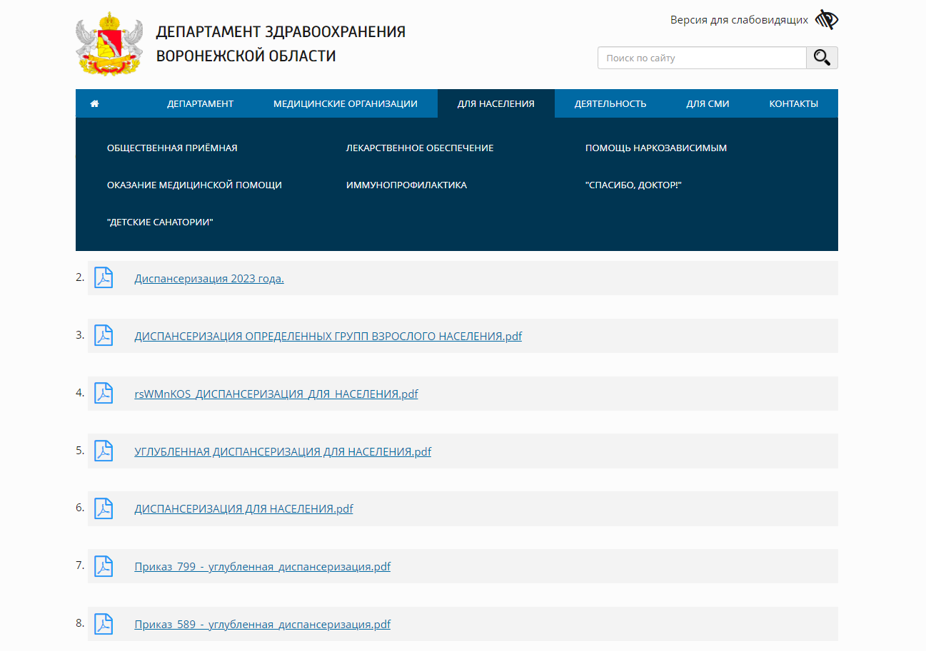Toggle the visually impaired version eye icon

[x=826, y=20]
